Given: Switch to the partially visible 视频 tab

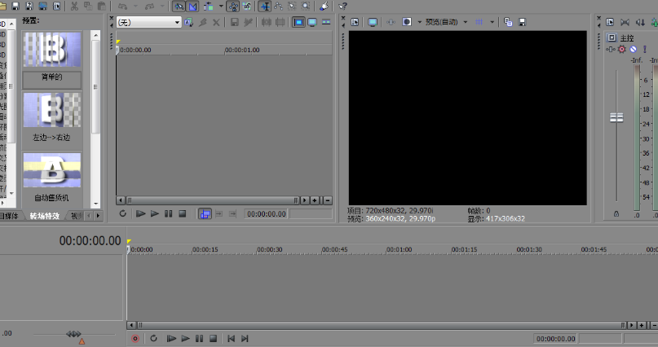Looking at the screenshot, I should 77,216.
